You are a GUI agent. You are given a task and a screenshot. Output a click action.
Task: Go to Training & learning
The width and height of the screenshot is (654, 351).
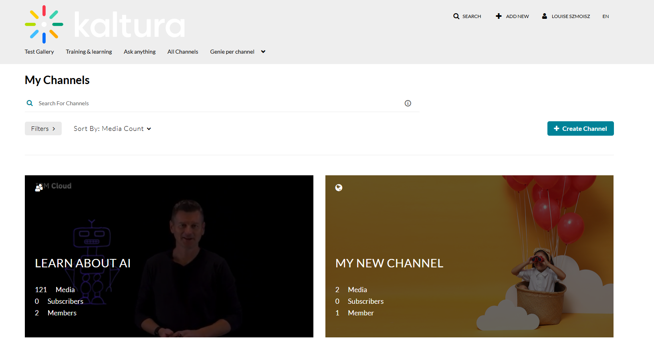tap(89, 52)
